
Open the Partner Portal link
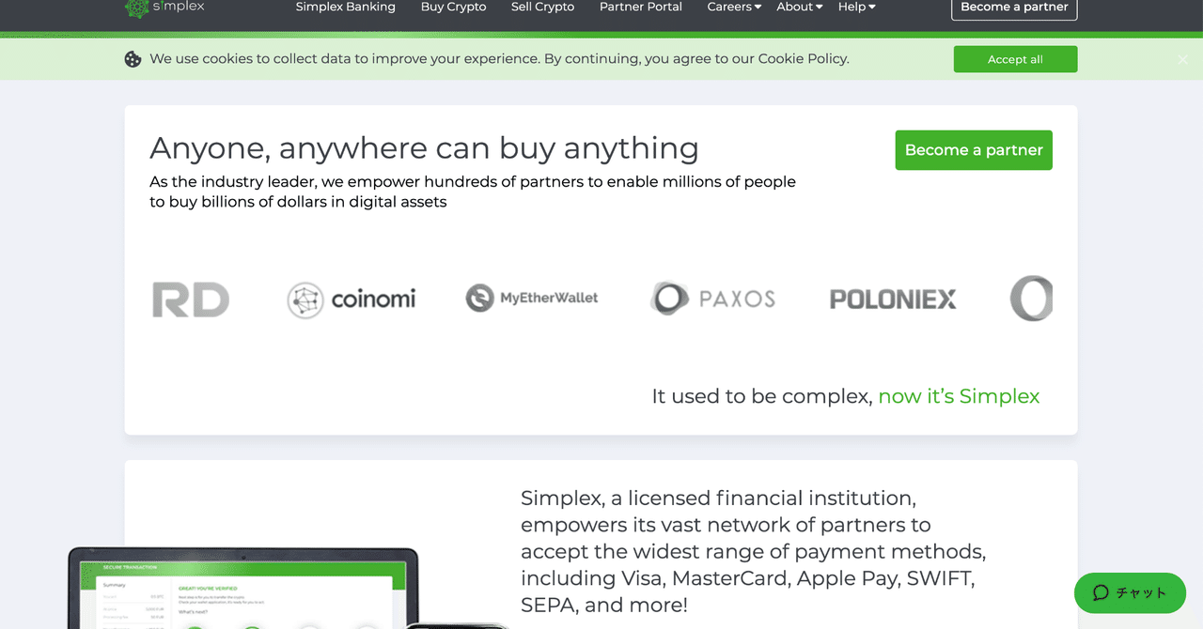pyautogui.click(x=641, y=8)
